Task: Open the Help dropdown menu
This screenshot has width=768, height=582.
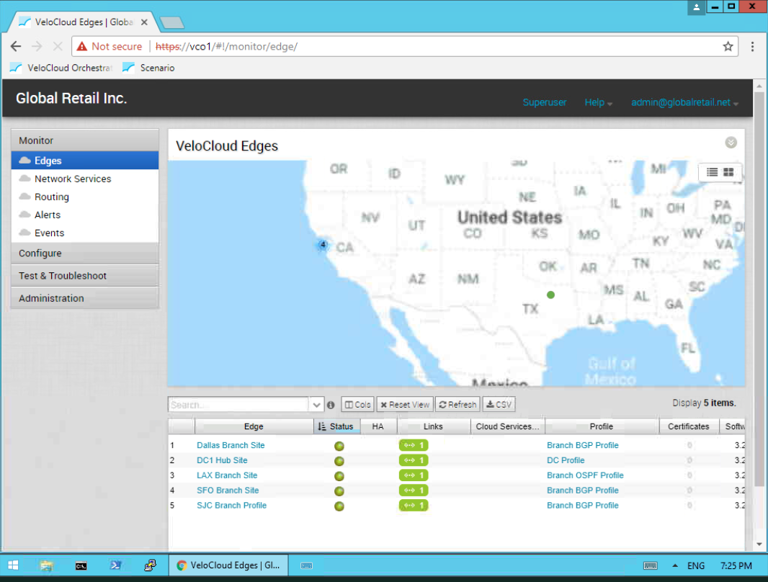Action: (x=598, y=102)
